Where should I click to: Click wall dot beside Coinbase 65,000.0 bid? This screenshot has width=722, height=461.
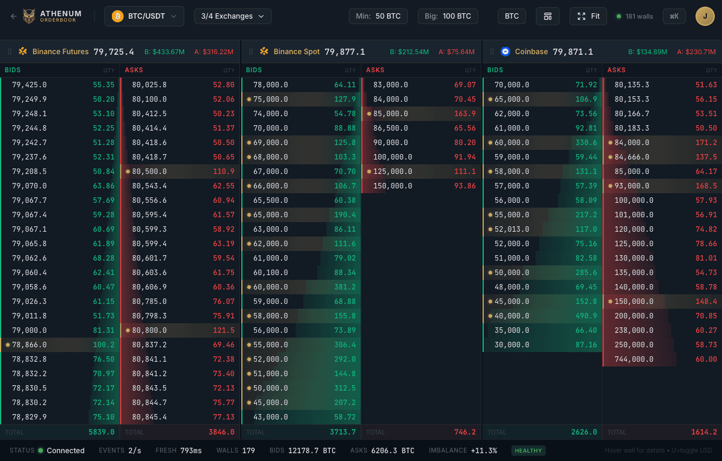490,99
